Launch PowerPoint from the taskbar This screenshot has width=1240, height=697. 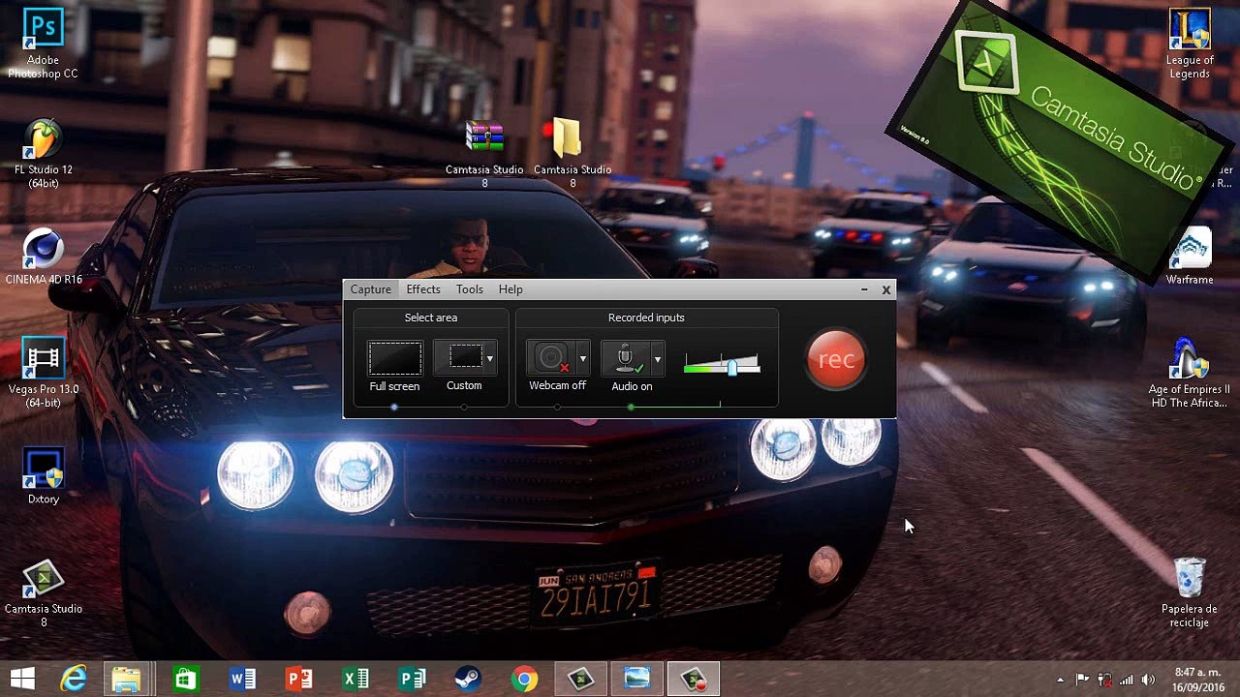298,679
